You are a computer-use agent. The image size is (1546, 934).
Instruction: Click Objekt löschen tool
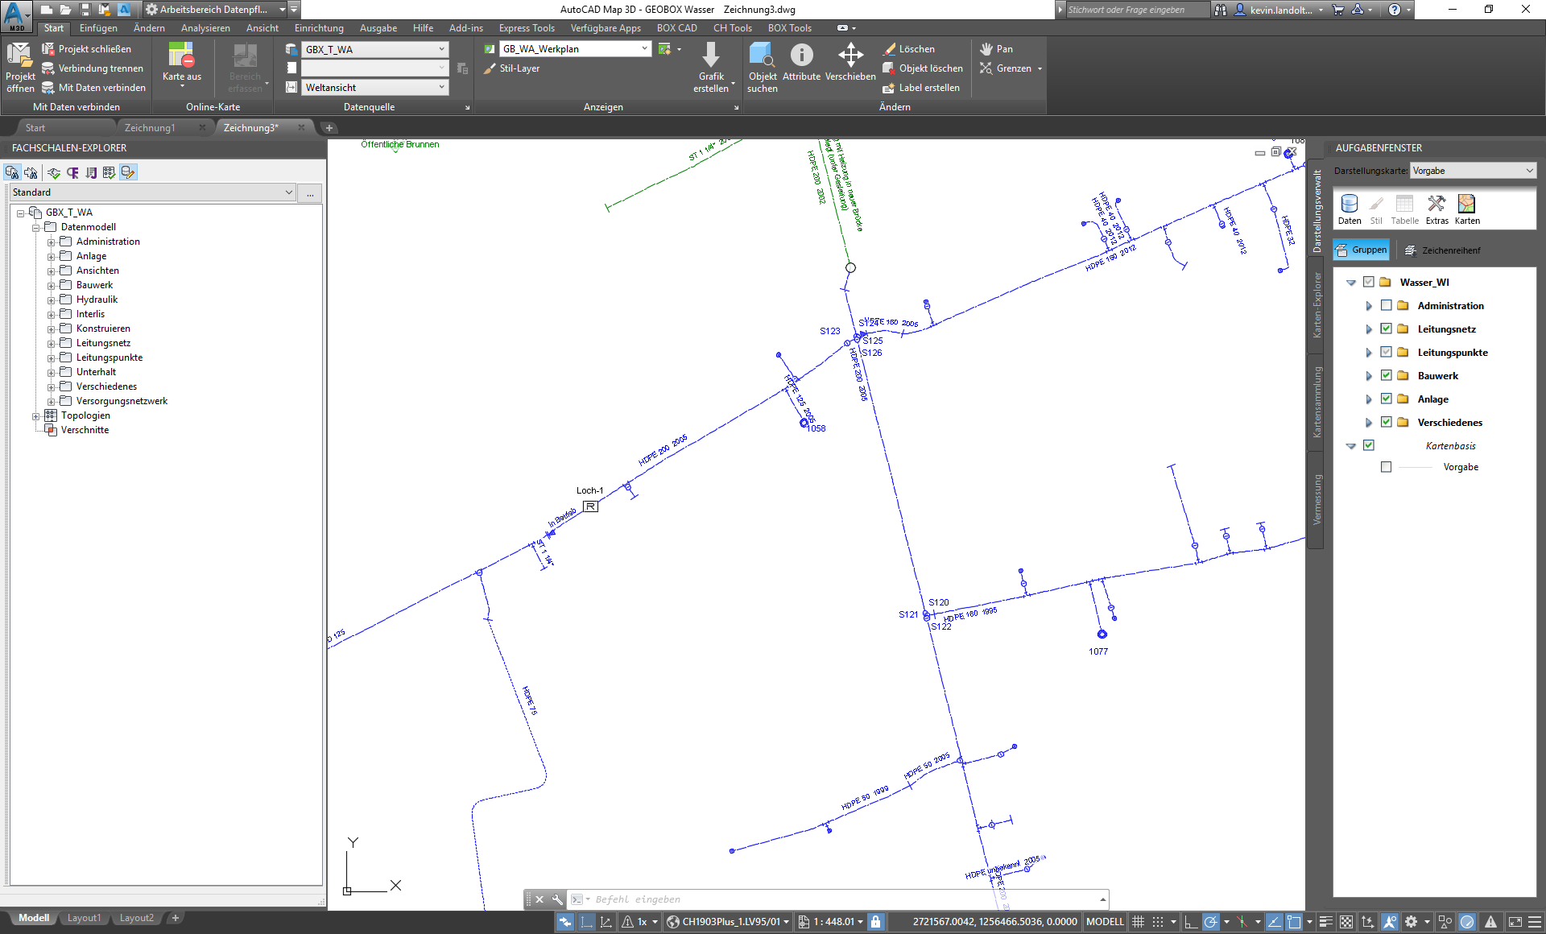coord(923,68)
